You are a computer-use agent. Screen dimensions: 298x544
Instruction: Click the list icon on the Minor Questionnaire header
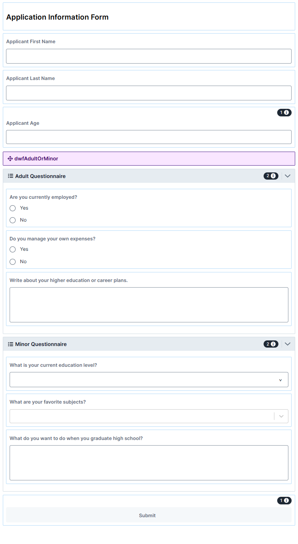[10, 344]
